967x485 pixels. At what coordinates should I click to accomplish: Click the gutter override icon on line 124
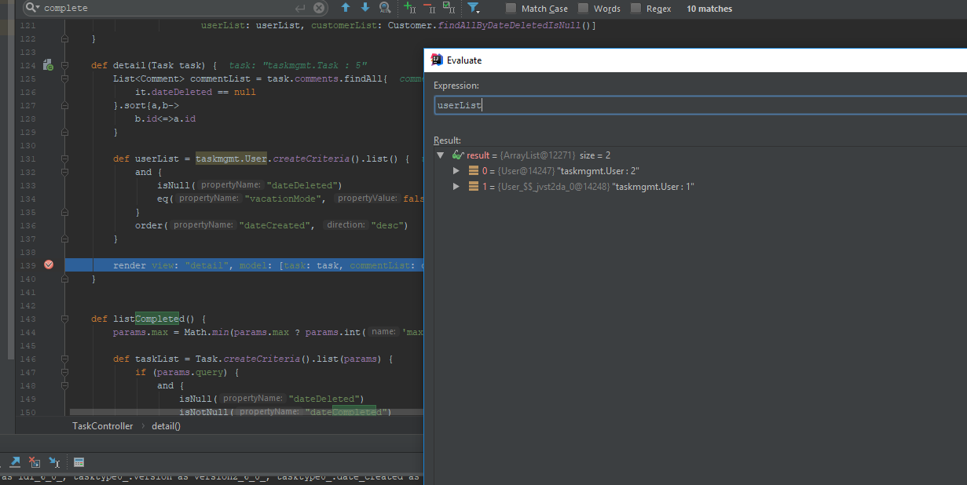click(48, 65)
